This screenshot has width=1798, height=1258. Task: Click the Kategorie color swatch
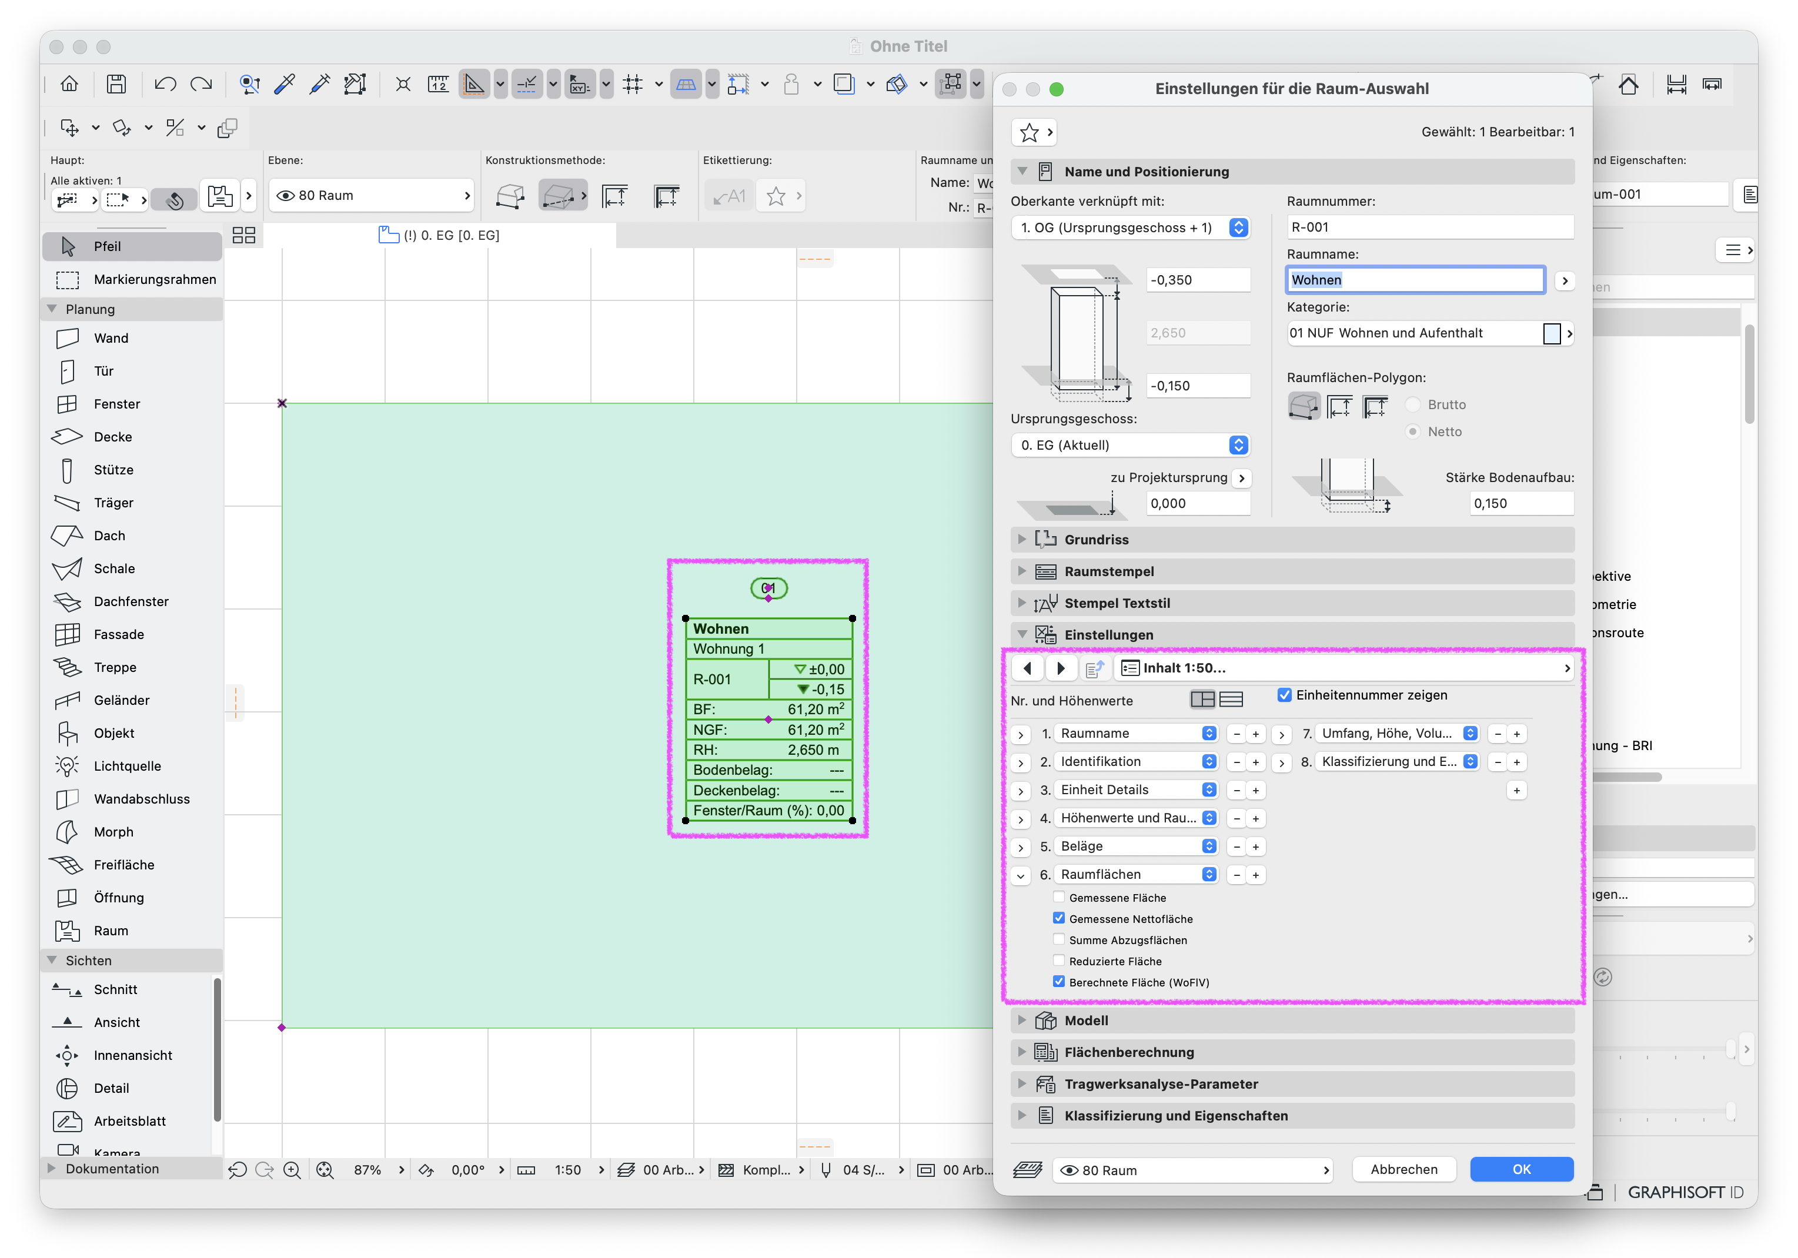[x=1551, y=334]
